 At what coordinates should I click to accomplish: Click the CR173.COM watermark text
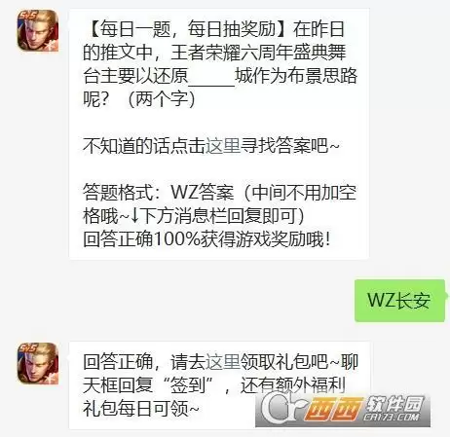click(391, 417)
